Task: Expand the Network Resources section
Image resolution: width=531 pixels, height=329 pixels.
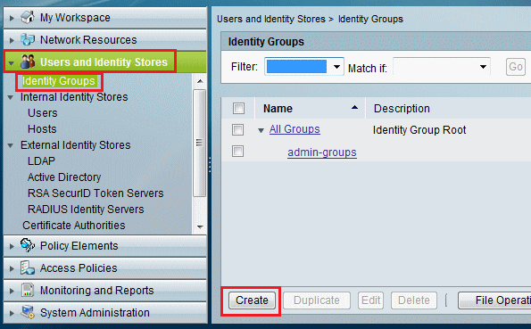Action: click(x=12, y=40)
